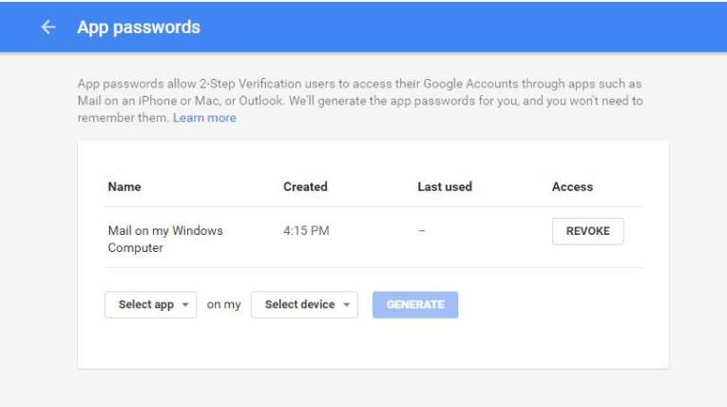Click the blue header bar
The image size is (727, 407).
pos(456,27)
